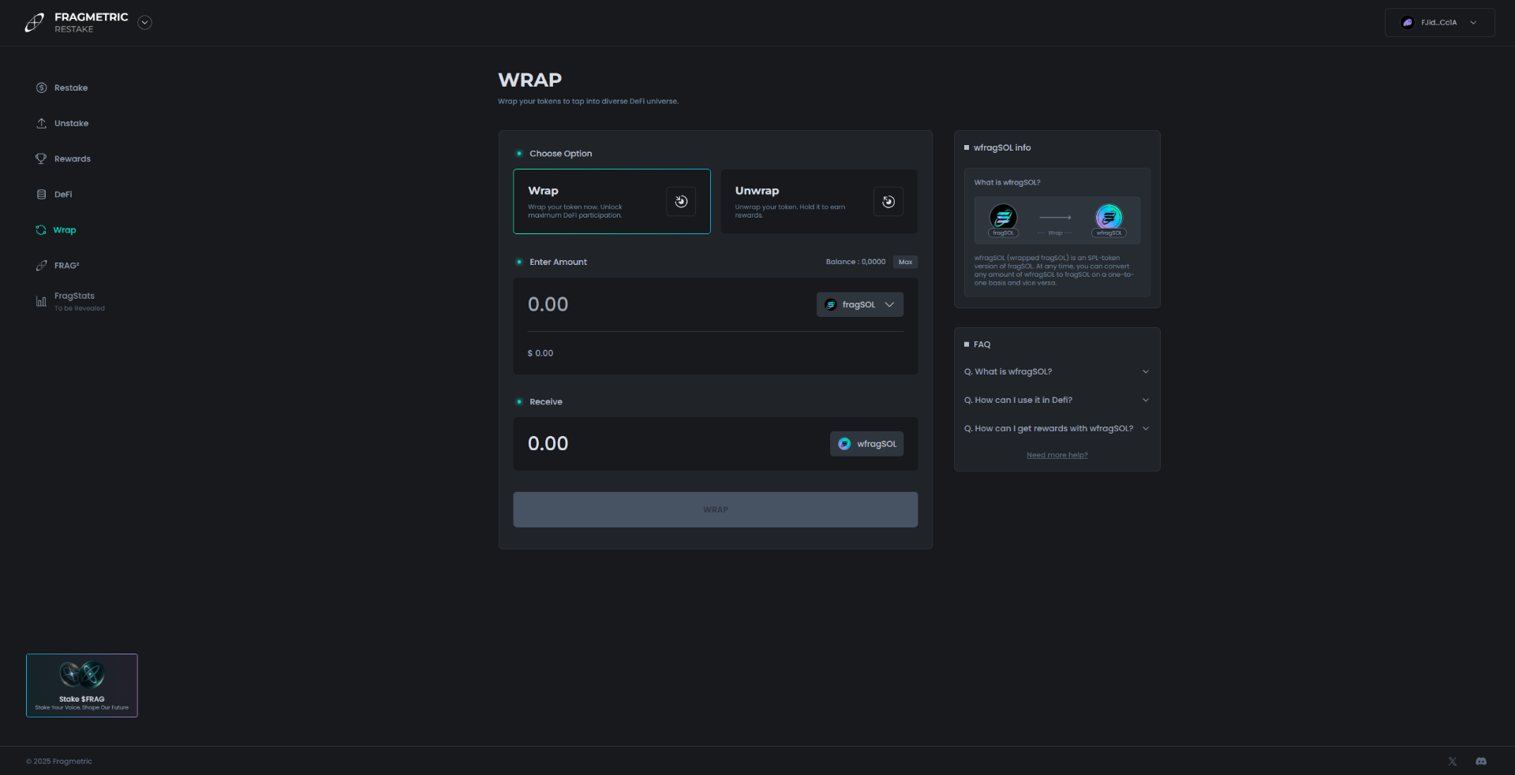Click the 'Need more help?' link

[1057, 455]
